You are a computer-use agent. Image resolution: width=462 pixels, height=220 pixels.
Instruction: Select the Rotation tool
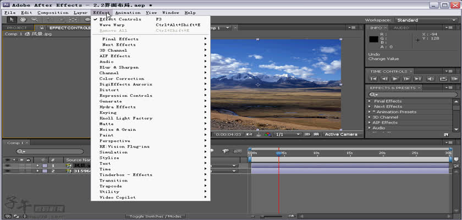tap(50, 20)
